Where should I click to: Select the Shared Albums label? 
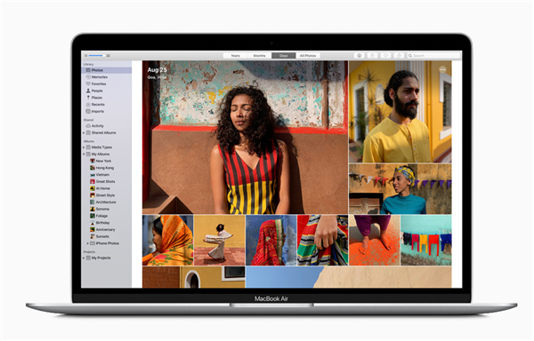[103, 133]
